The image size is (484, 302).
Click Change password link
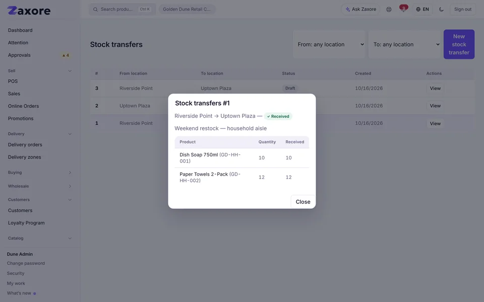26,263
